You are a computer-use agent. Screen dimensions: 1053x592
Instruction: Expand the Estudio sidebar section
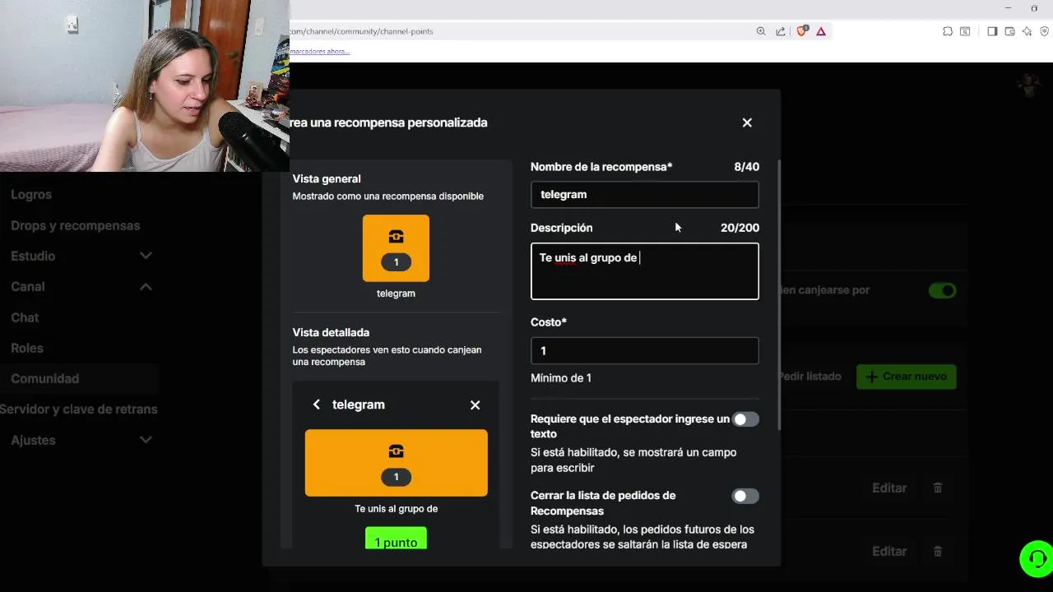click(146, 256)
